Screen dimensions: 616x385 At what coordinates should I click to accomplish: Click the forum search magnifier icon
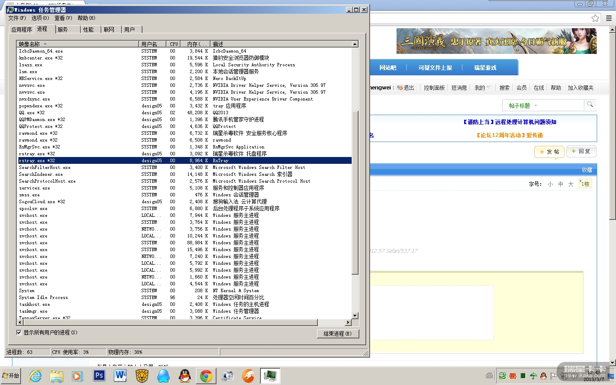click(x=590, y=105)
